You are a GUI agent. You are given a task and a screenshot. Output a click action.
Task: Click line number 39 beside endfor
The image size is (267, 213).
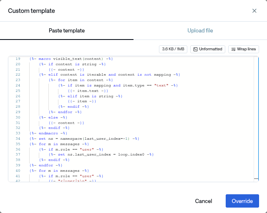pos(18,165)
